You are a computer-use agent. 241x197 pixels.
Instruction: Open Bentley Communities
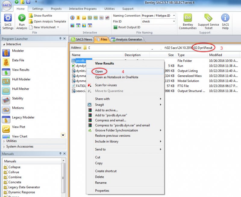coord(188,21)
